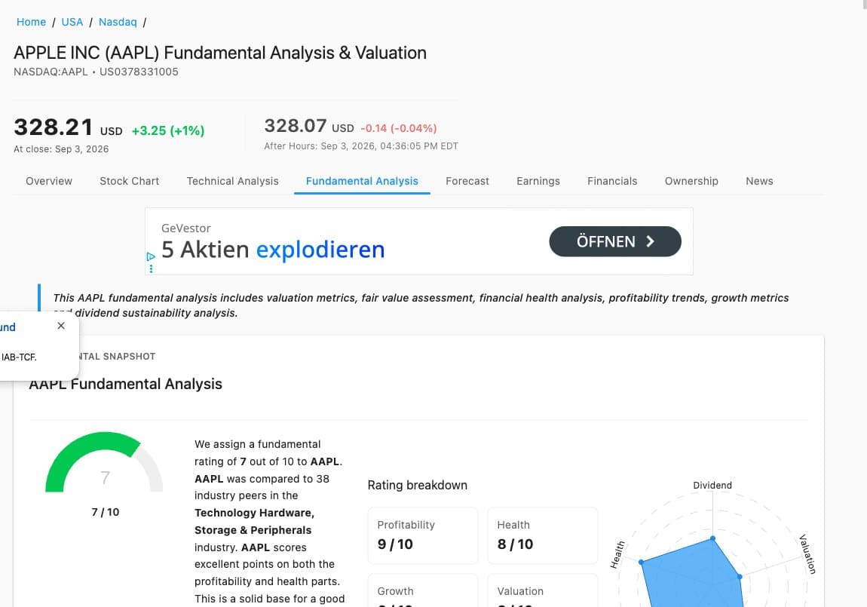
Task: Click the Dividend radar chart label
Action: click(712, 486)
